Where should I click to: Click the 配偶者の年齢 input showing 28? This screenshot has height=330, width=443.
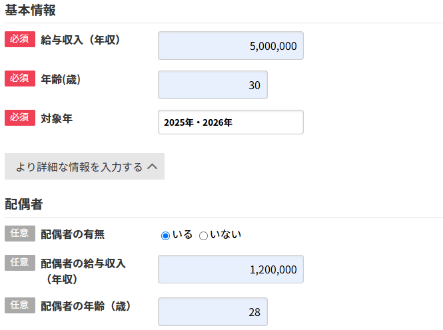pos(213,312)
